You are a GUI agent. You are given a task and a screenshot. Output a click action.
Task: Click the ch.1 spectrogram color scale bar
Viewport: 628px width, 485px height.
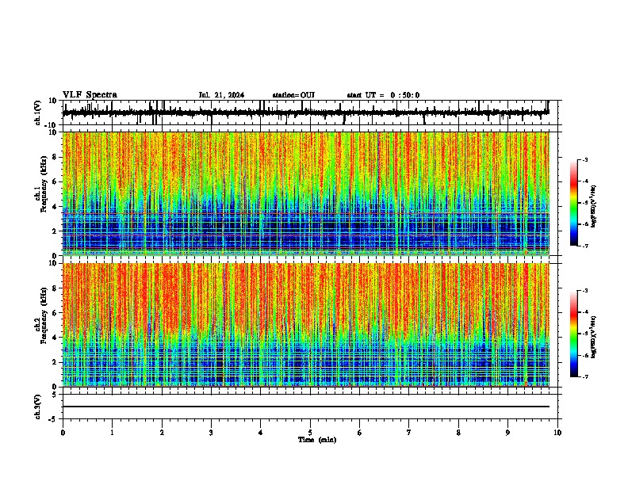(x=574, y=203)
